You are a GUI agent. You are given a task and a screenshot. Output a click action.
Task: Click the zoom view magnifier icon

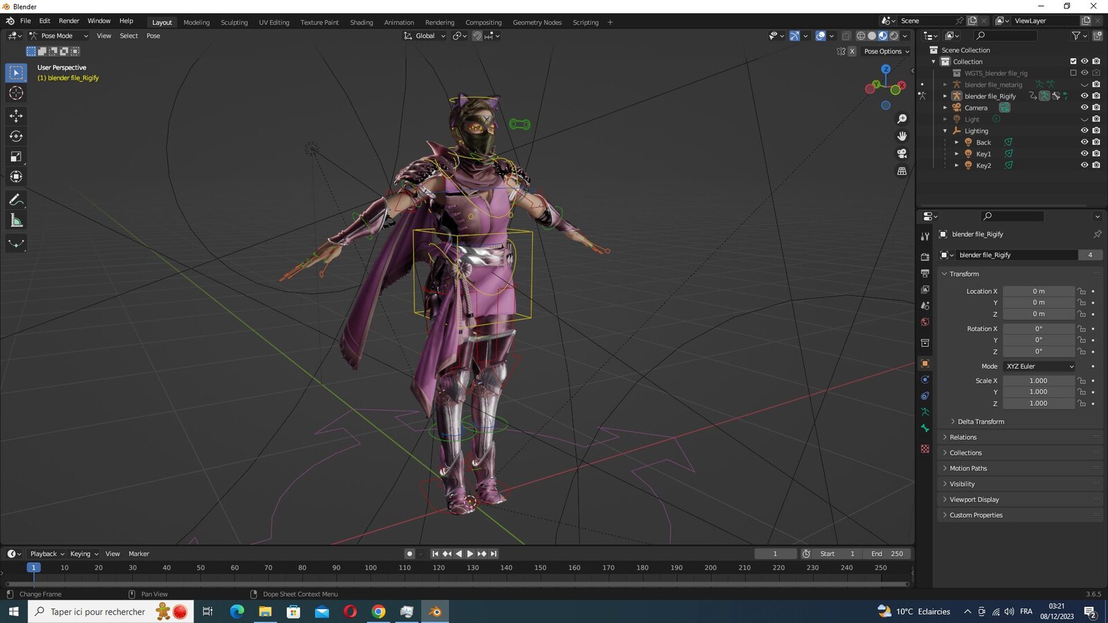coord(902,119)
